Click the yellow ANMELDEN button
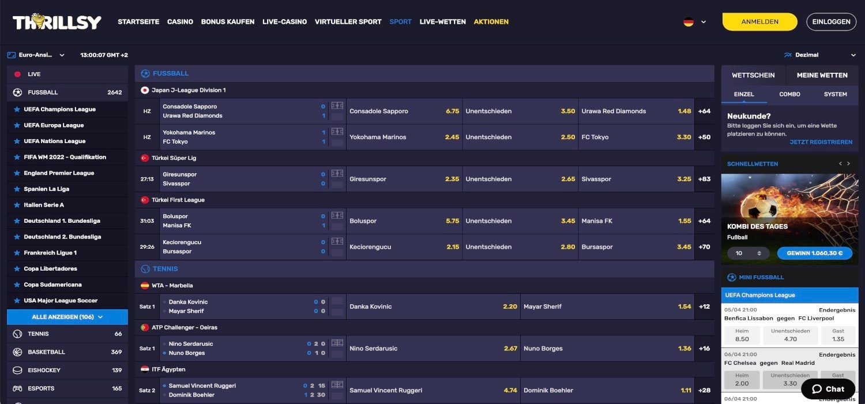Viewport: 865px width, 404px height. pos(760,22)
